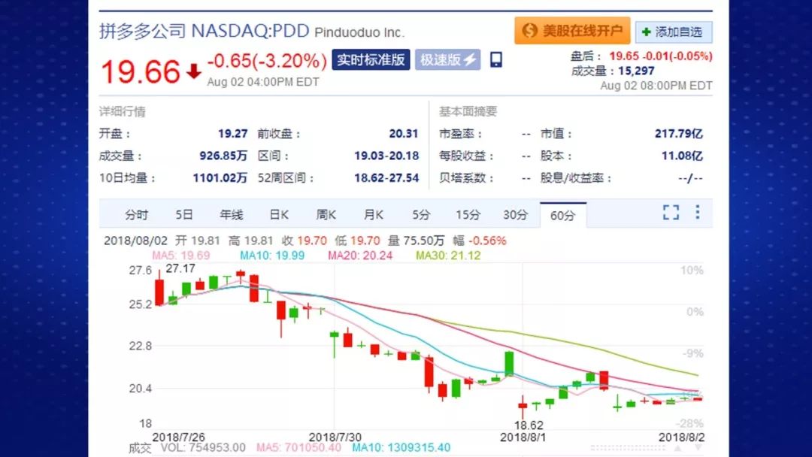Open the three-dot chart options icon
This screenshot has height=457, width=812.
coord(698,213)
